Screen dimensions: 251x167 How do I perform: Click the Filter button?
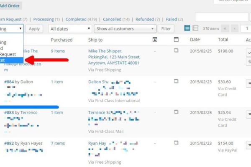pos(166,29)
